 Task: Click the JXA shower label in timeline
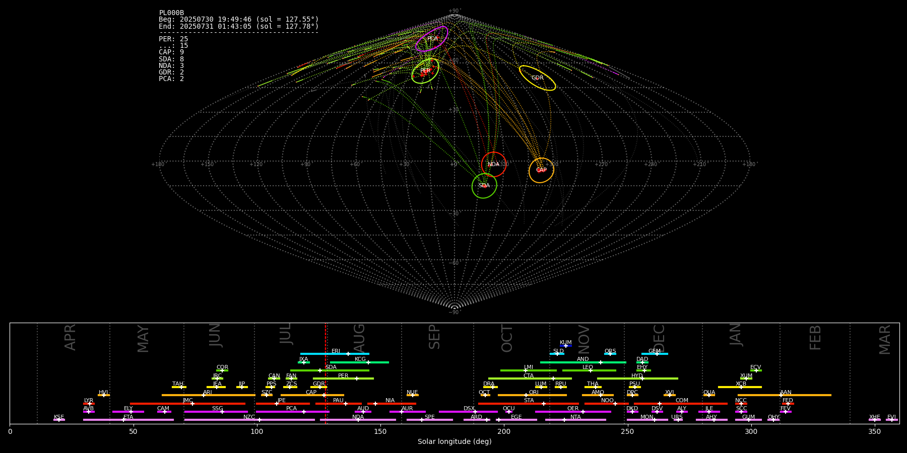[x=303, y=359]
